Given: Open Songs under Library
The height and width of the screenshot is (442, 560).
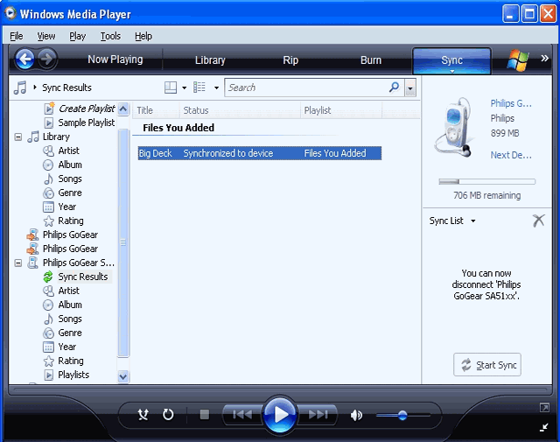Looking at the screenshot, I should [x=70, y=179].
